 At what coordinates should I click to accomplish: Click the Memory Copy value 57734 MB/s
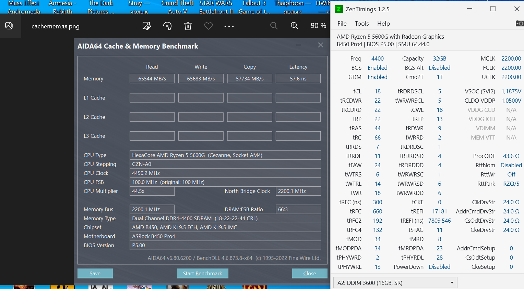point(250,79)
